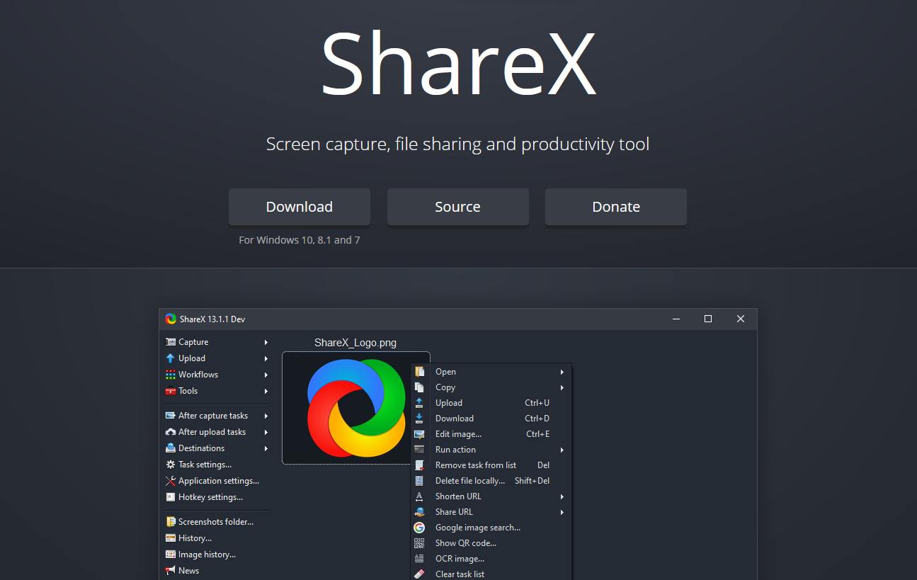Click the Donate button
Viewport: 917px width, 580px height.
point(616,207)
